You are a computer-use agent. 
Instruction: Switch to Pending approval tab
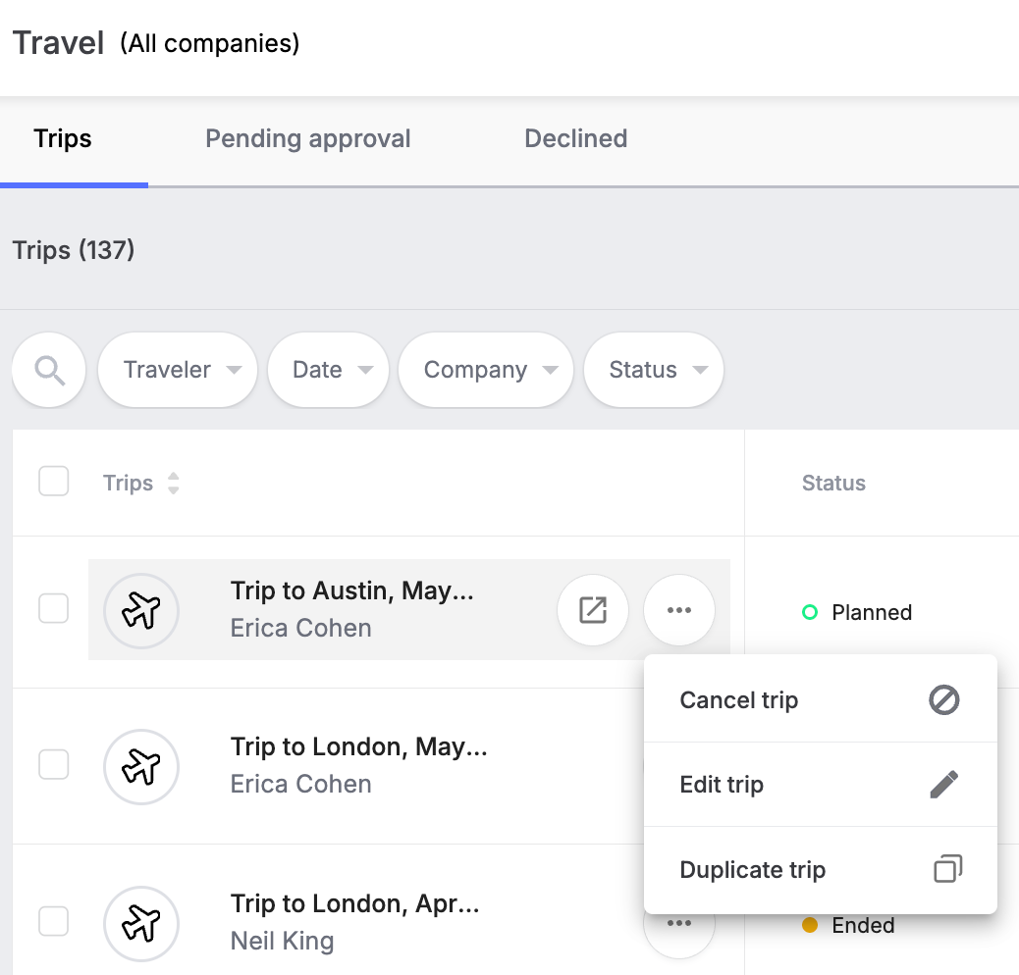pos(308,138)
